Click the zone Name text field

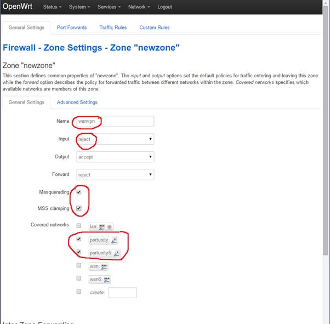coord(115,121)
